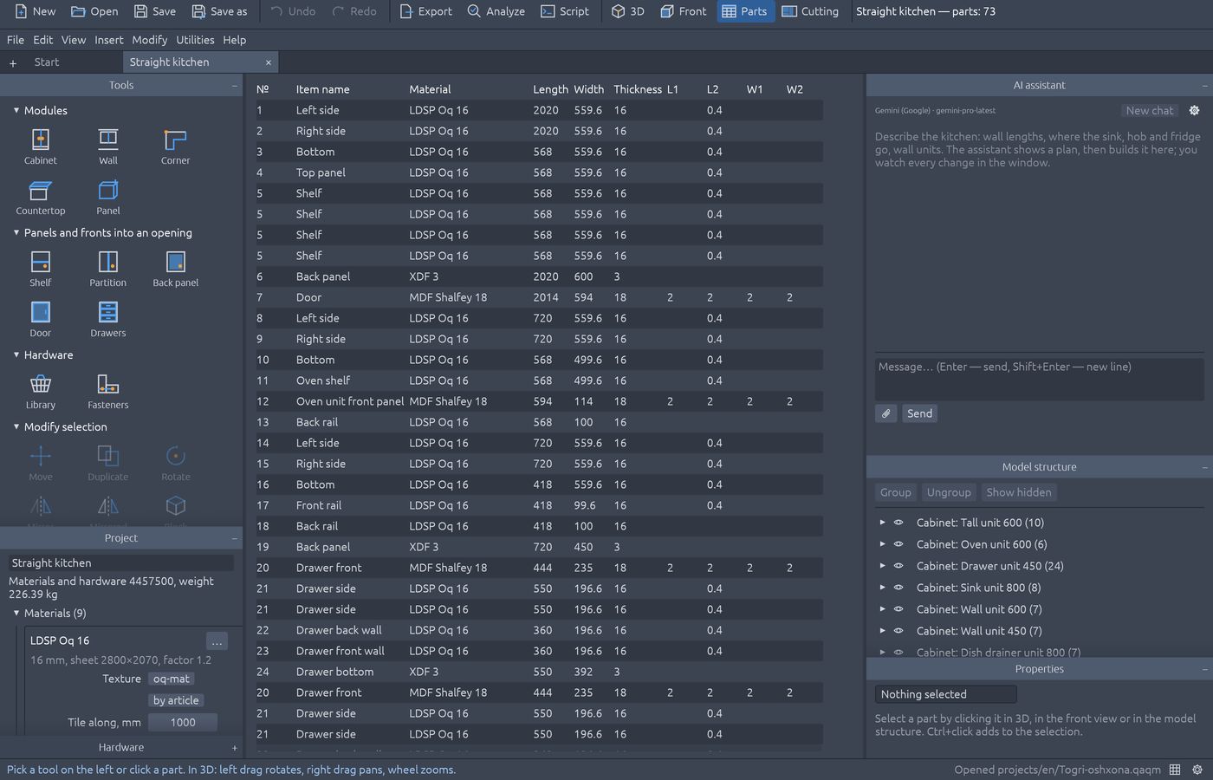Select the Corner module tool
Screen dimensions: 1213x780
coord(175,146)
